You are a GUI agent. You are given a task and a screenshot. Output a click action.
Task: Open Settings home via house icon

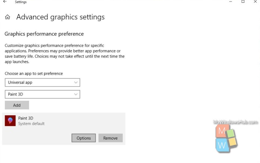(x=7, y=17)
